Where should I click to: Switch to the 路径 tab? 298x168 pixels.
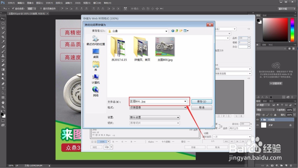271,101
